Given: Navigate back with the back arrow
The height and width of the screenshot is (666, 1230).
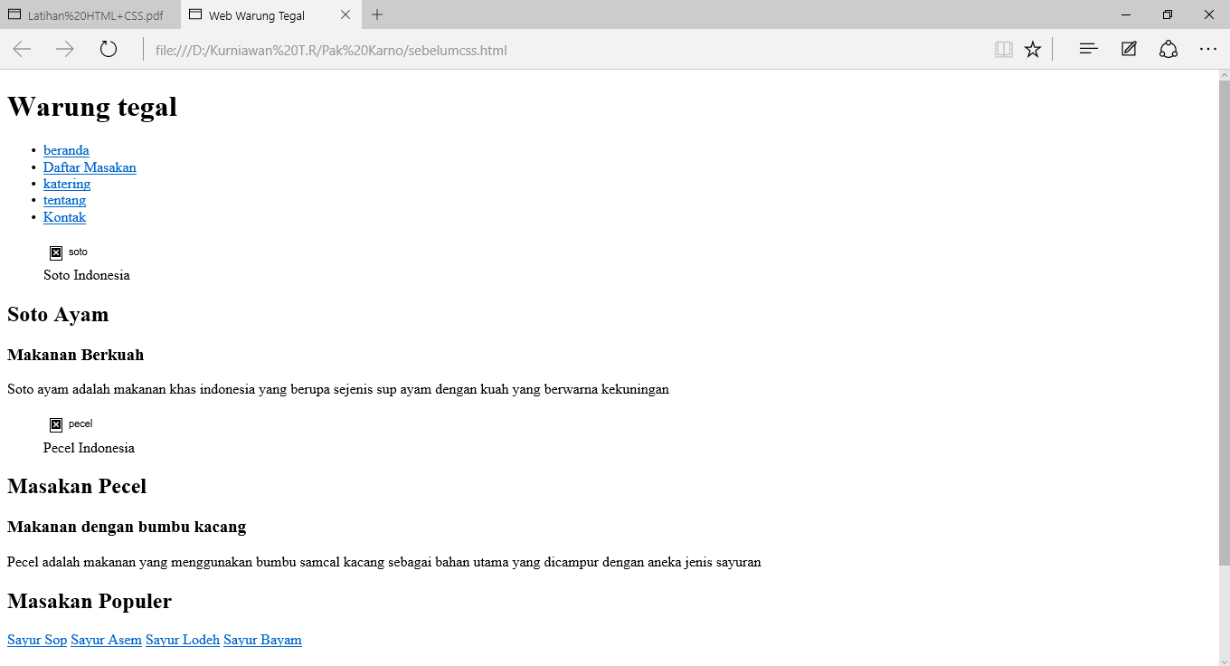Looking at the screenshot, I should (x=22, y=49).
